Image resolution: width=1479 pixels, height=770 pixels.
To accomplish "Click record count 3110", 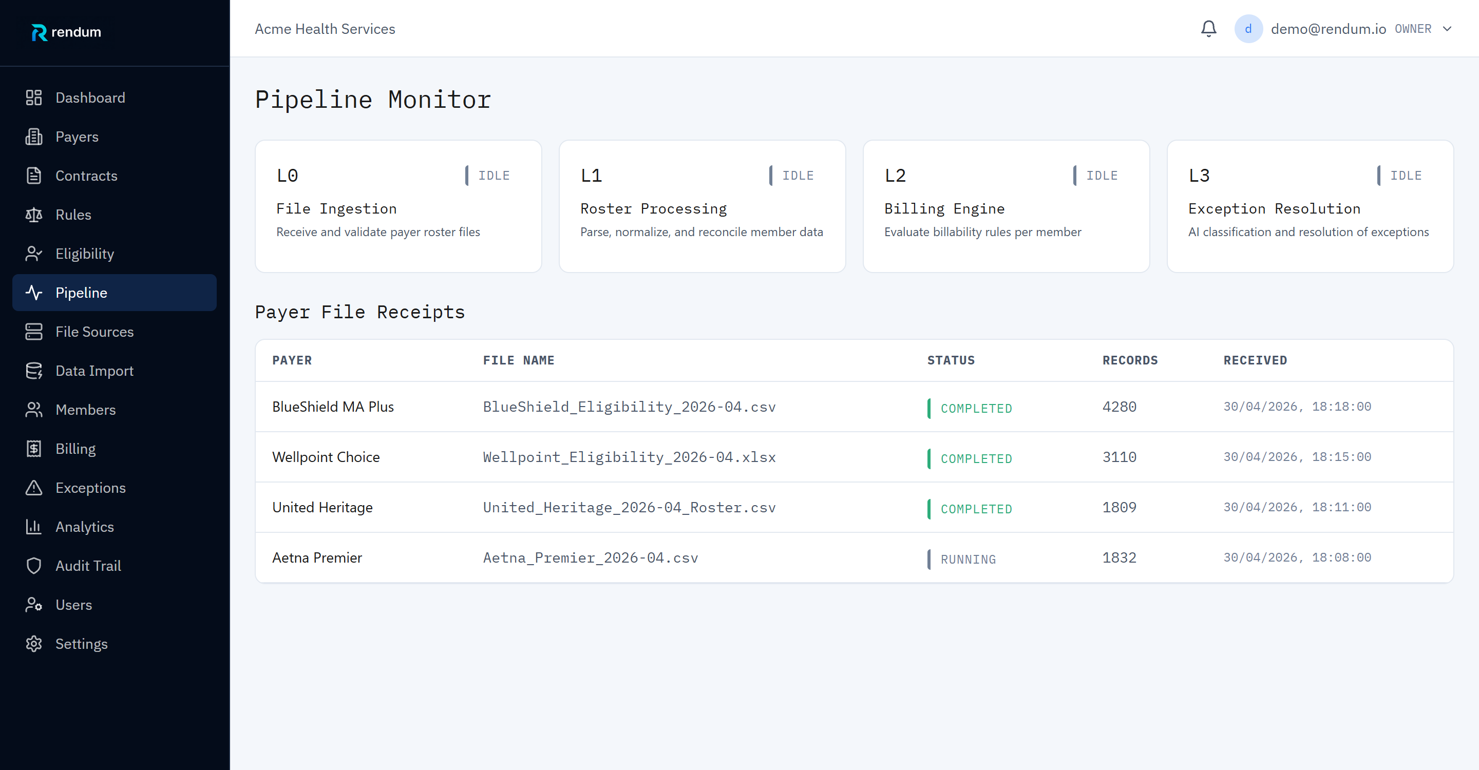I will tap(1120, 457).
